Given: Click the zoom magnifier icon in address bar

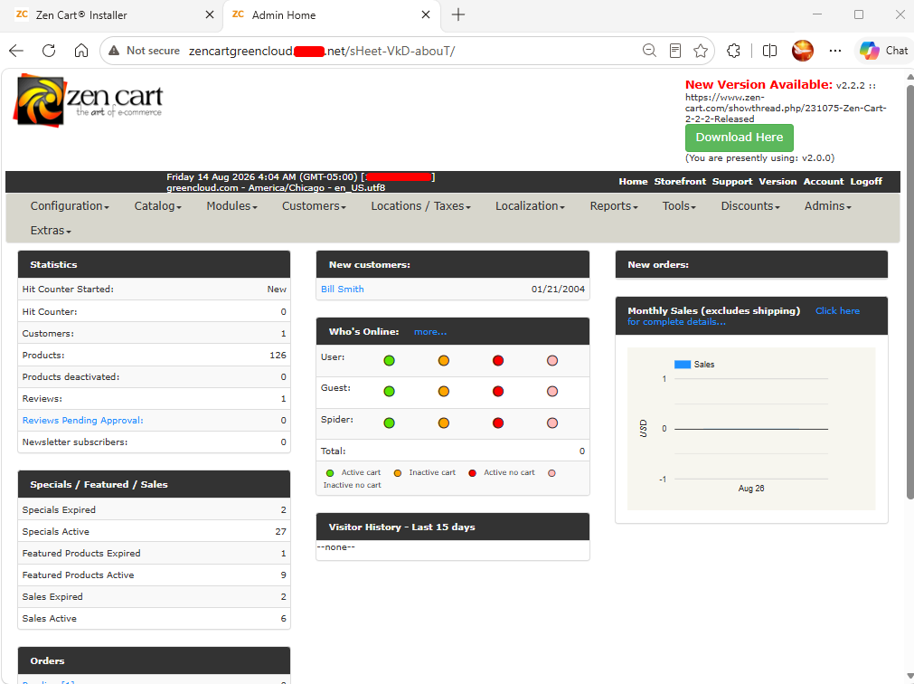Looking at the screenshot, I should pyautogui.click(x=649, y=51).
